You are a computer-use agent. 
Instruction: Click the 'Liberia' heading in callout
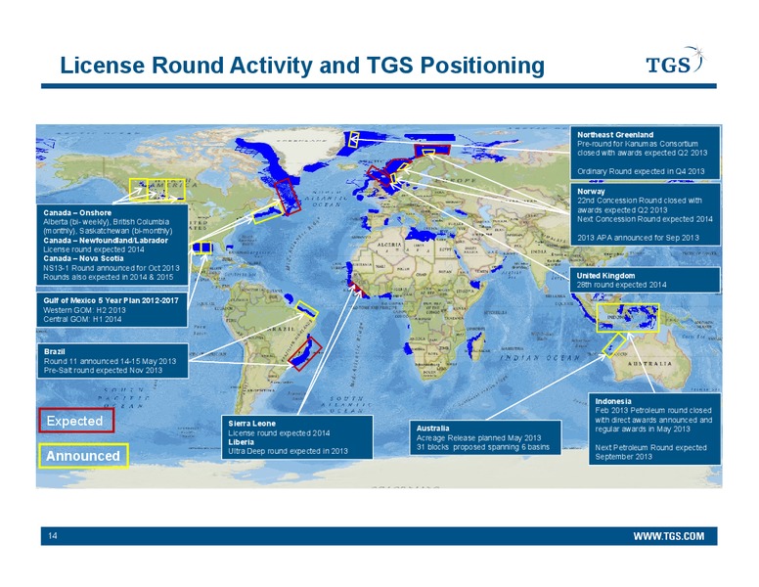(x=241, y=441)
